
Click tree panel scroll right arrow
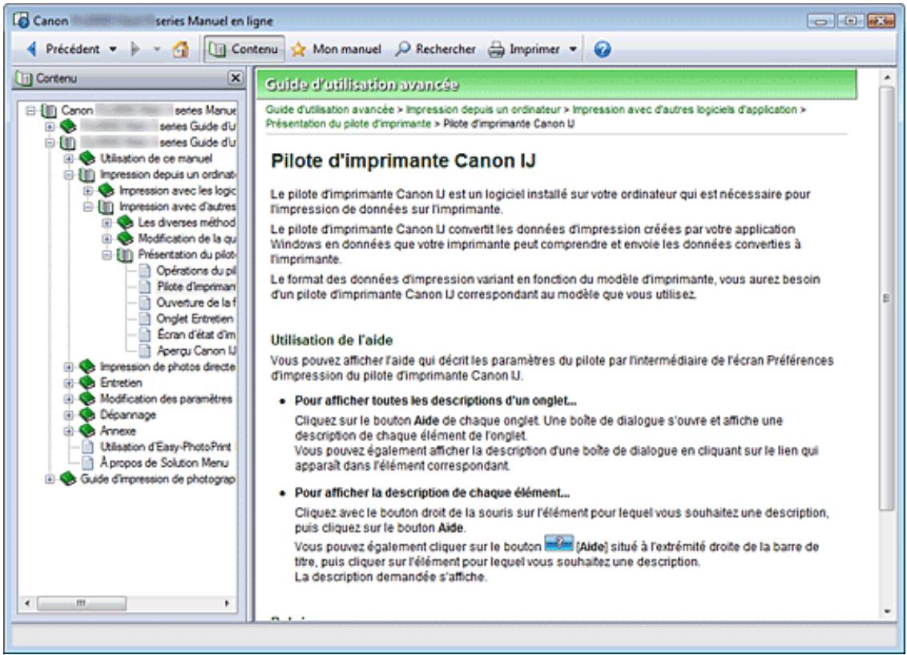point(228,604)
